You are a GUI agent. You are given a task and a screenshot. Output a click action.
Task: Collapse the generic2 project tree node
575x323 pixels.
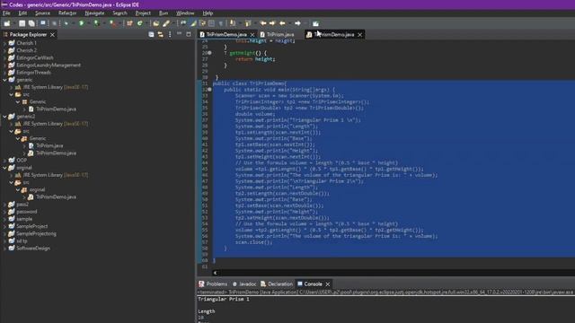click(x=4, y=117)
